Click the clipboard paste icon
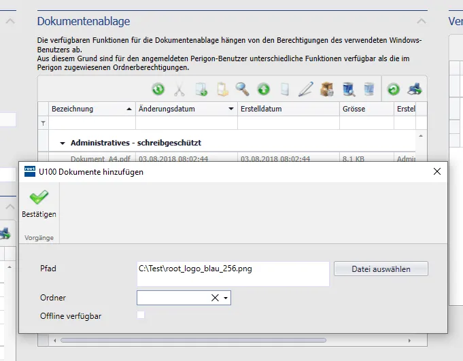The image size is (463, 361). pos(222,89)
